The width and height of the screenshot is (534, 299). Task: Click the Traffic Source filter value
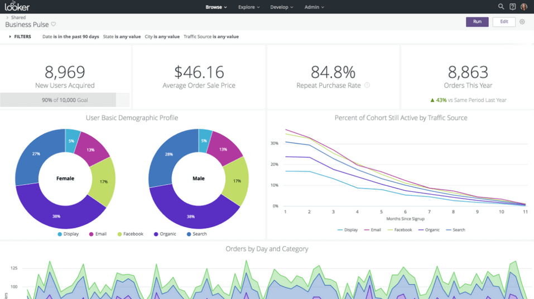click(x=211, y=36)
